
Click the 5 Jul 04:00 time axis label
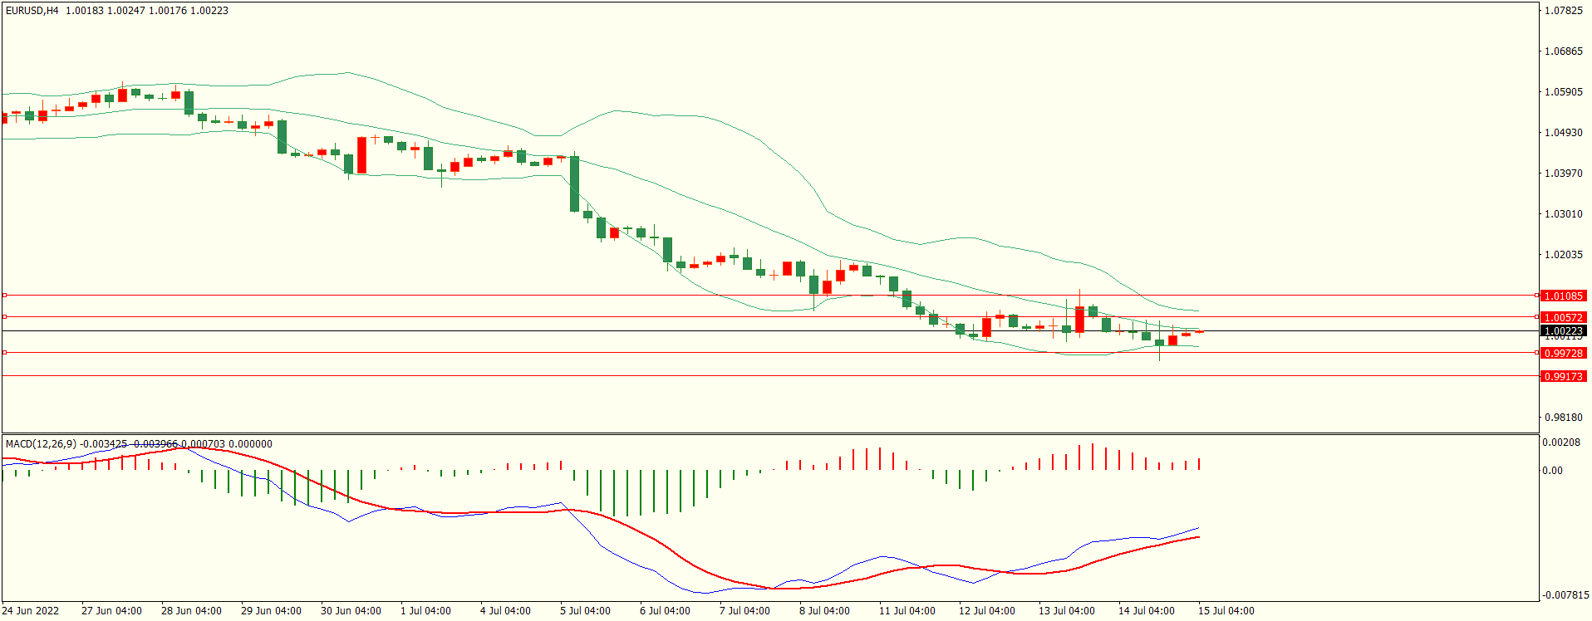click(585, 611)
